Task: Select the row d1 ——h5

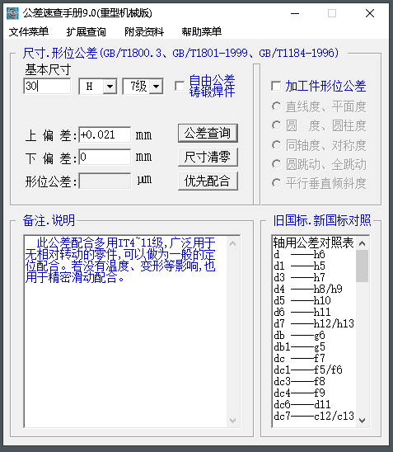Action: 314,266
